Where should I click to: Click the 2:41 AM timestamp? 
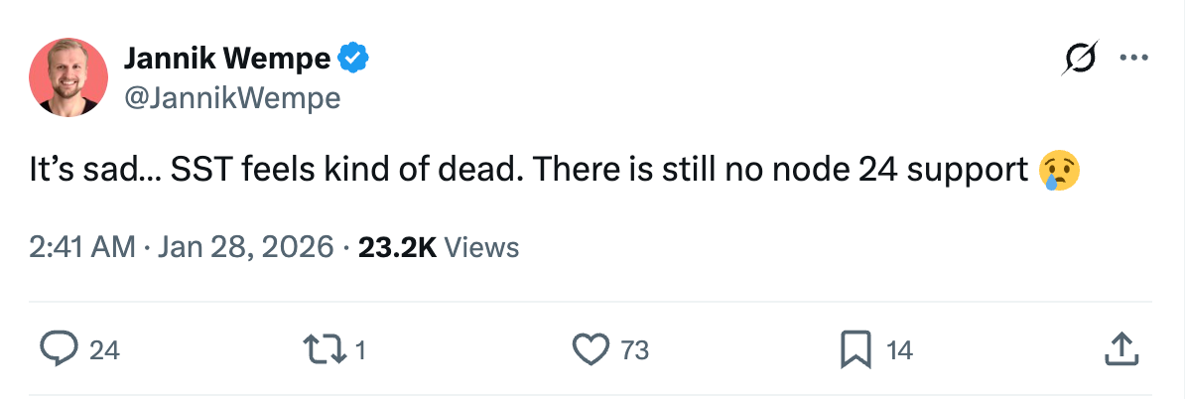(x=82, y=247)
